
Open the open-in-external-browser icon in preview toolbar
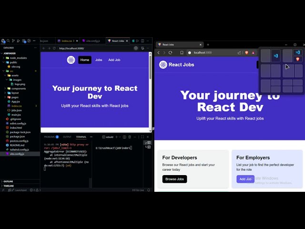coord(142,48)
